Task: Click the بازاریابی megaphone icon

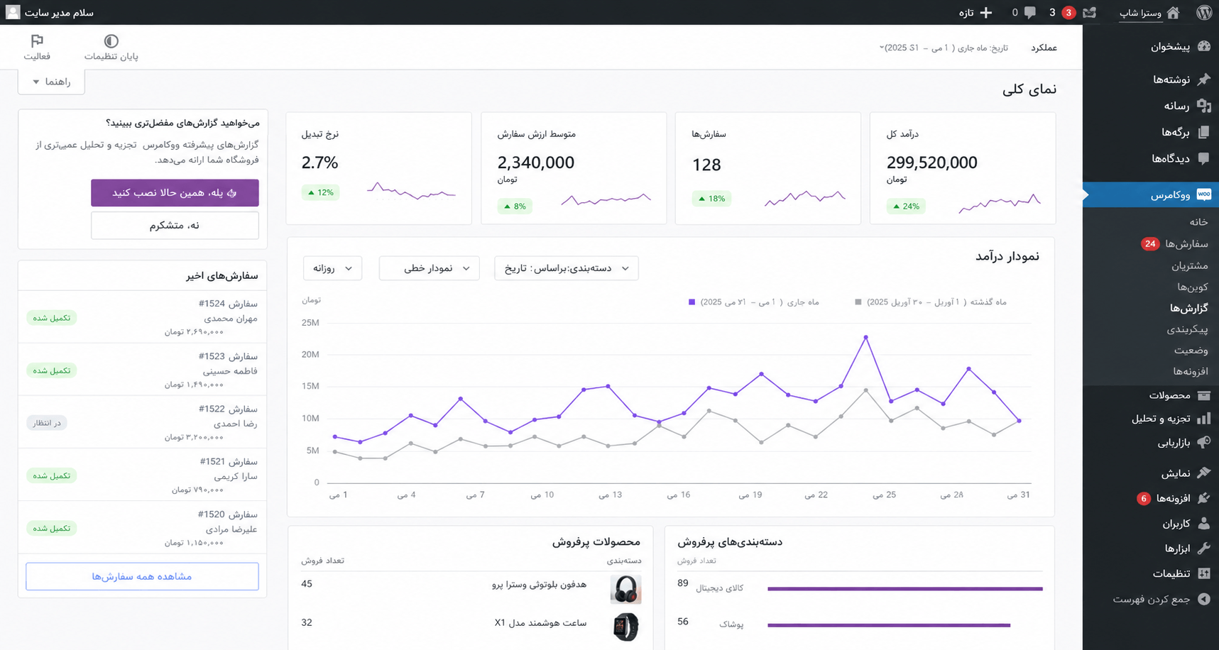Action: coord(1204,442)
